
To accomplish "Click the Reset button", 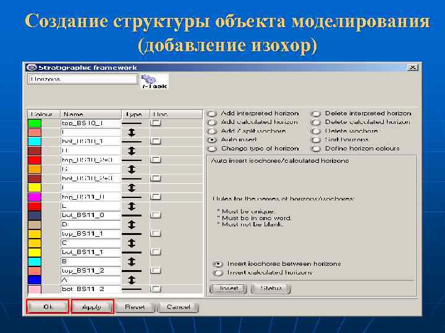I will click(135, 307).
